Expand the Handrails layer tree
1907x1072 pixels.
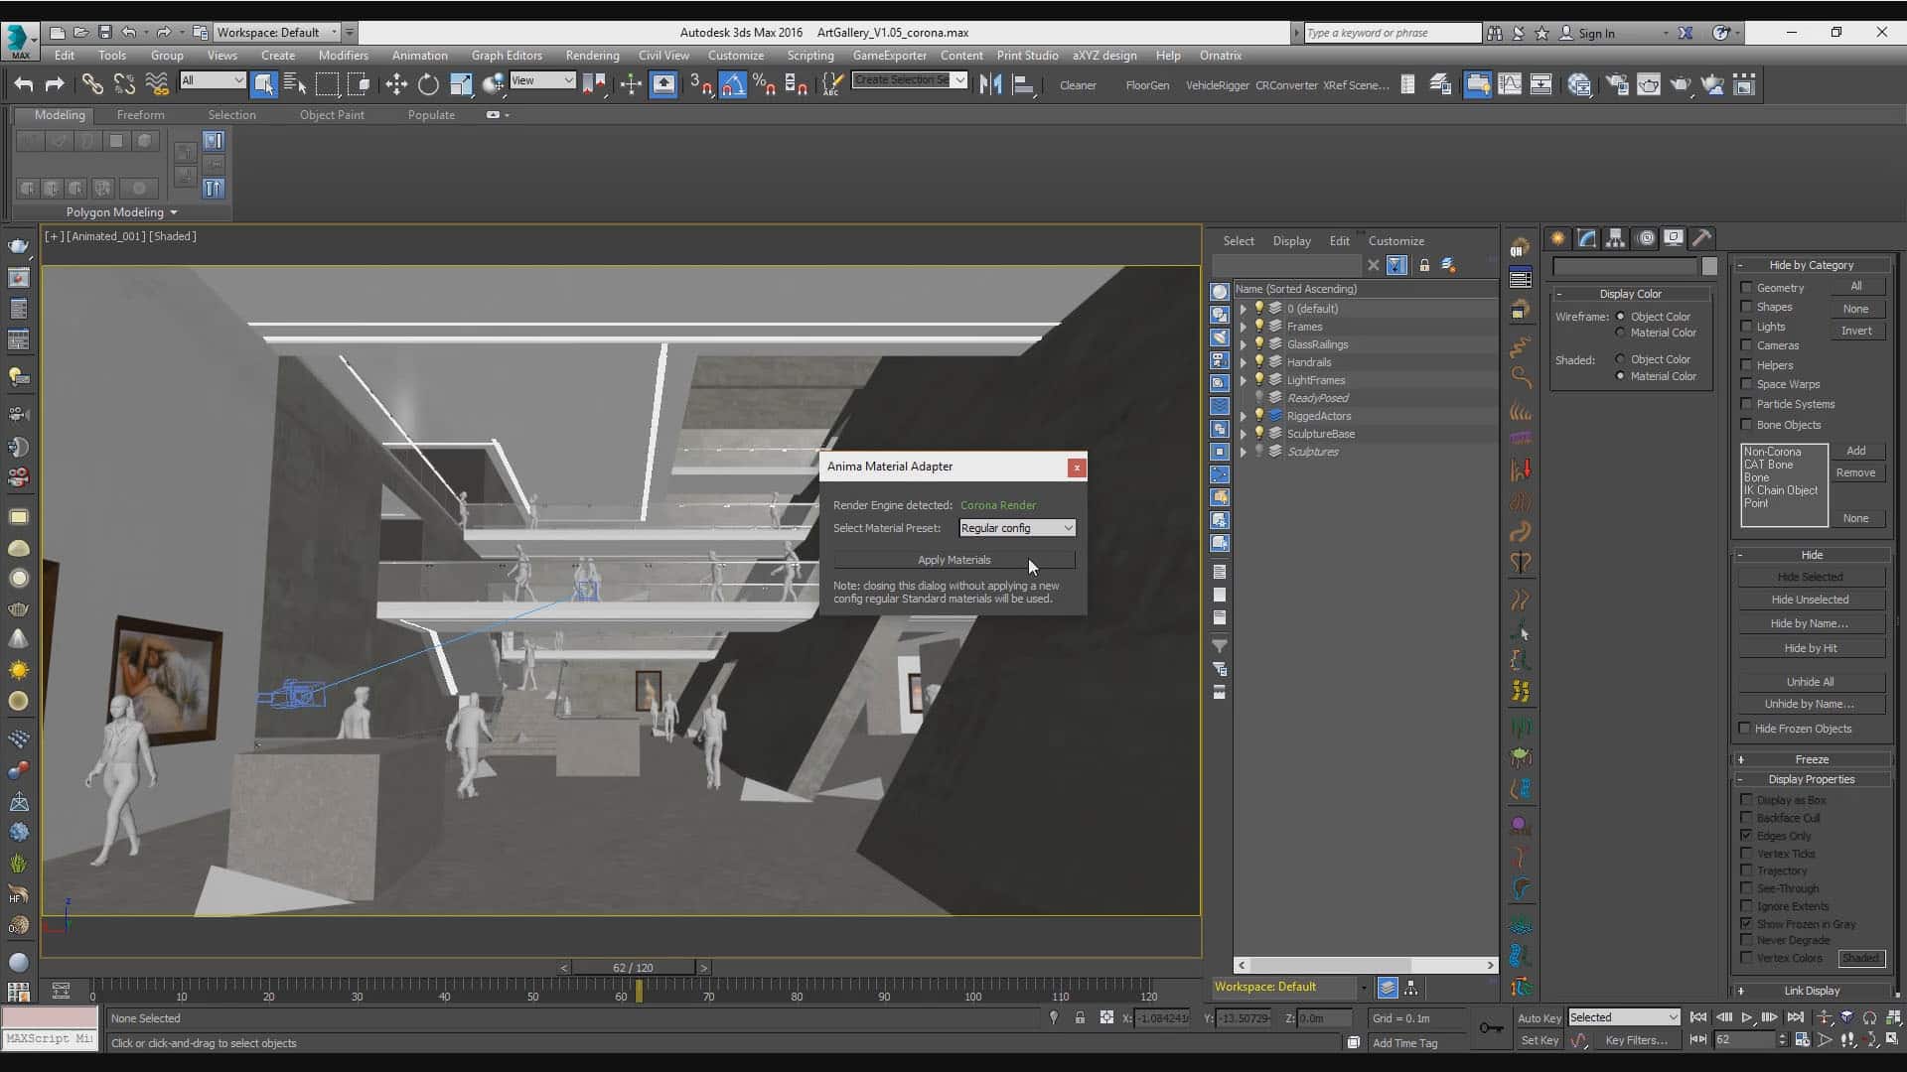click(x=1243, y=362)
